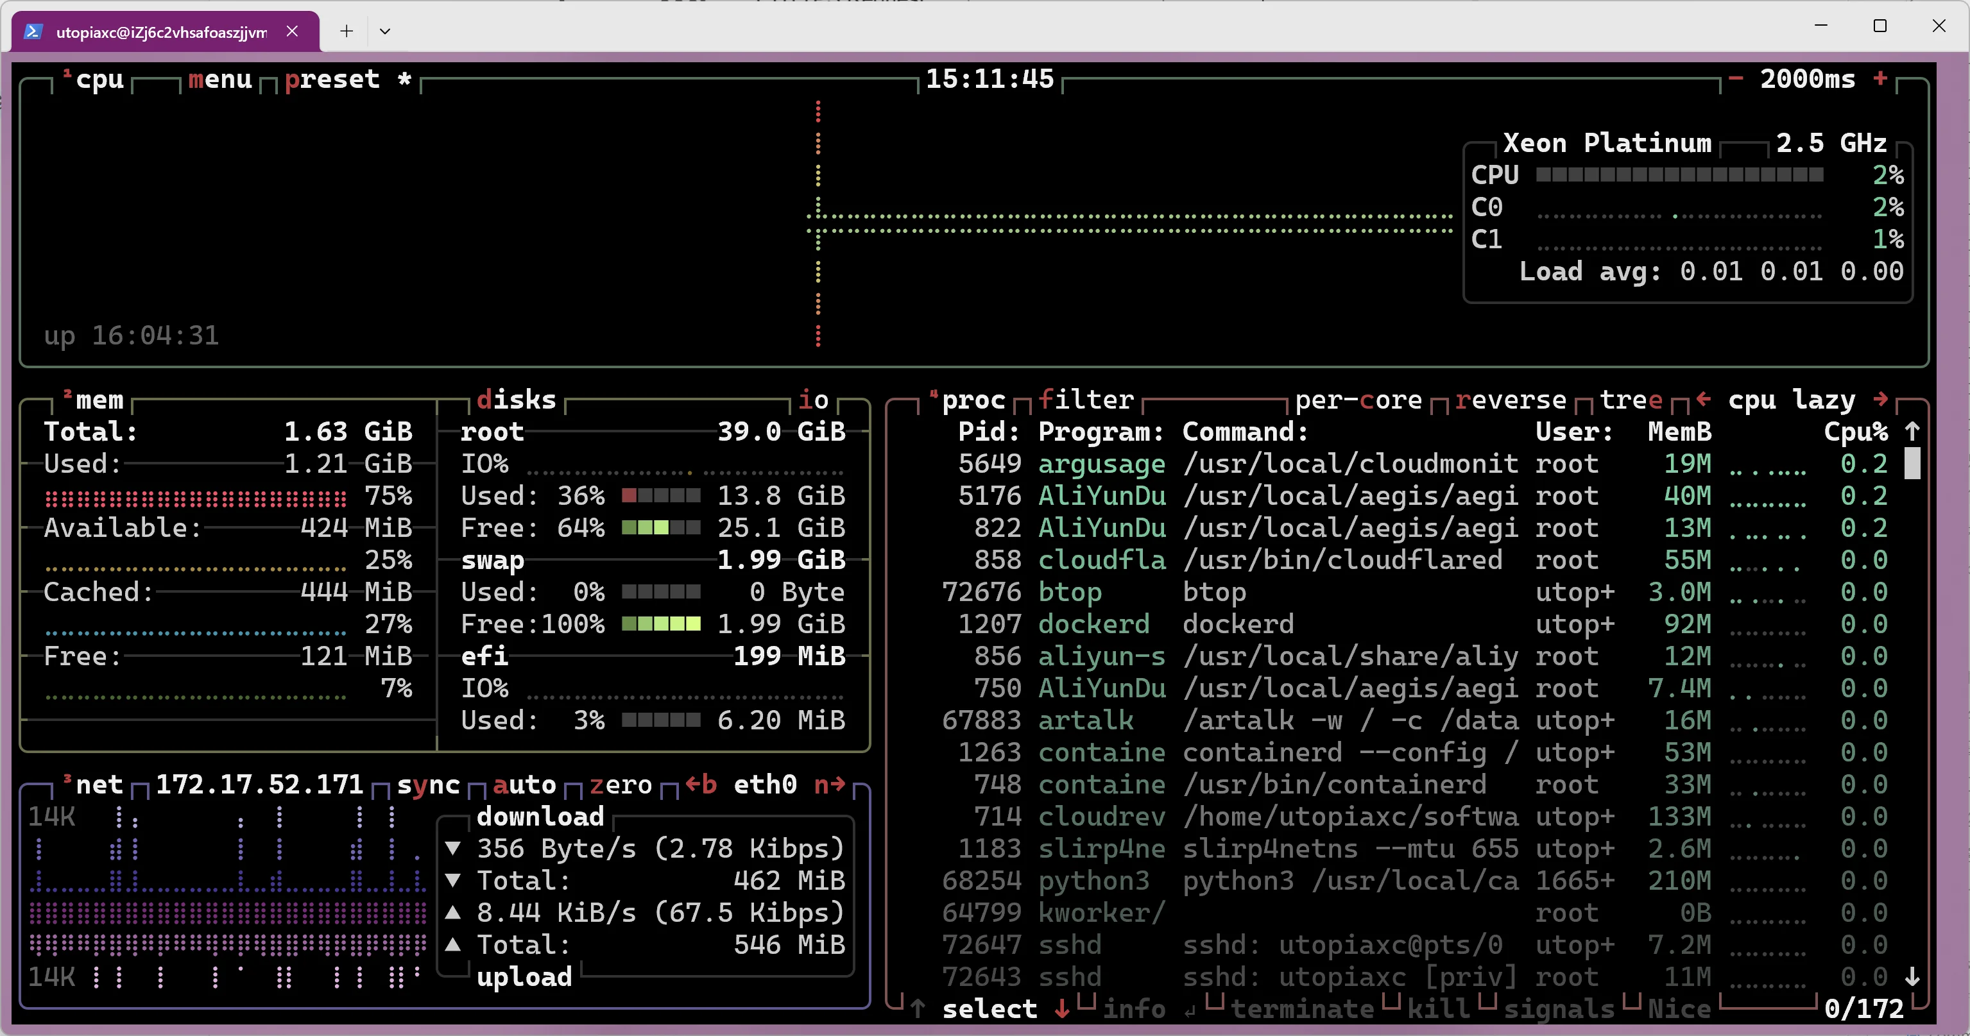Click the 172.17.52.171 IP address

coord(259,785)
